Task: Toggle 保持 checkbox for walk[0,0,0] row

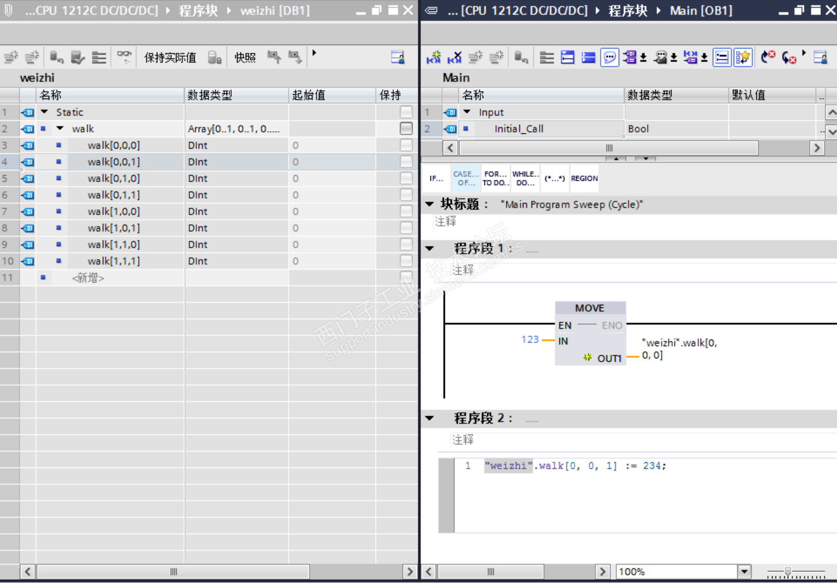Action: click(x=407, y=145)
